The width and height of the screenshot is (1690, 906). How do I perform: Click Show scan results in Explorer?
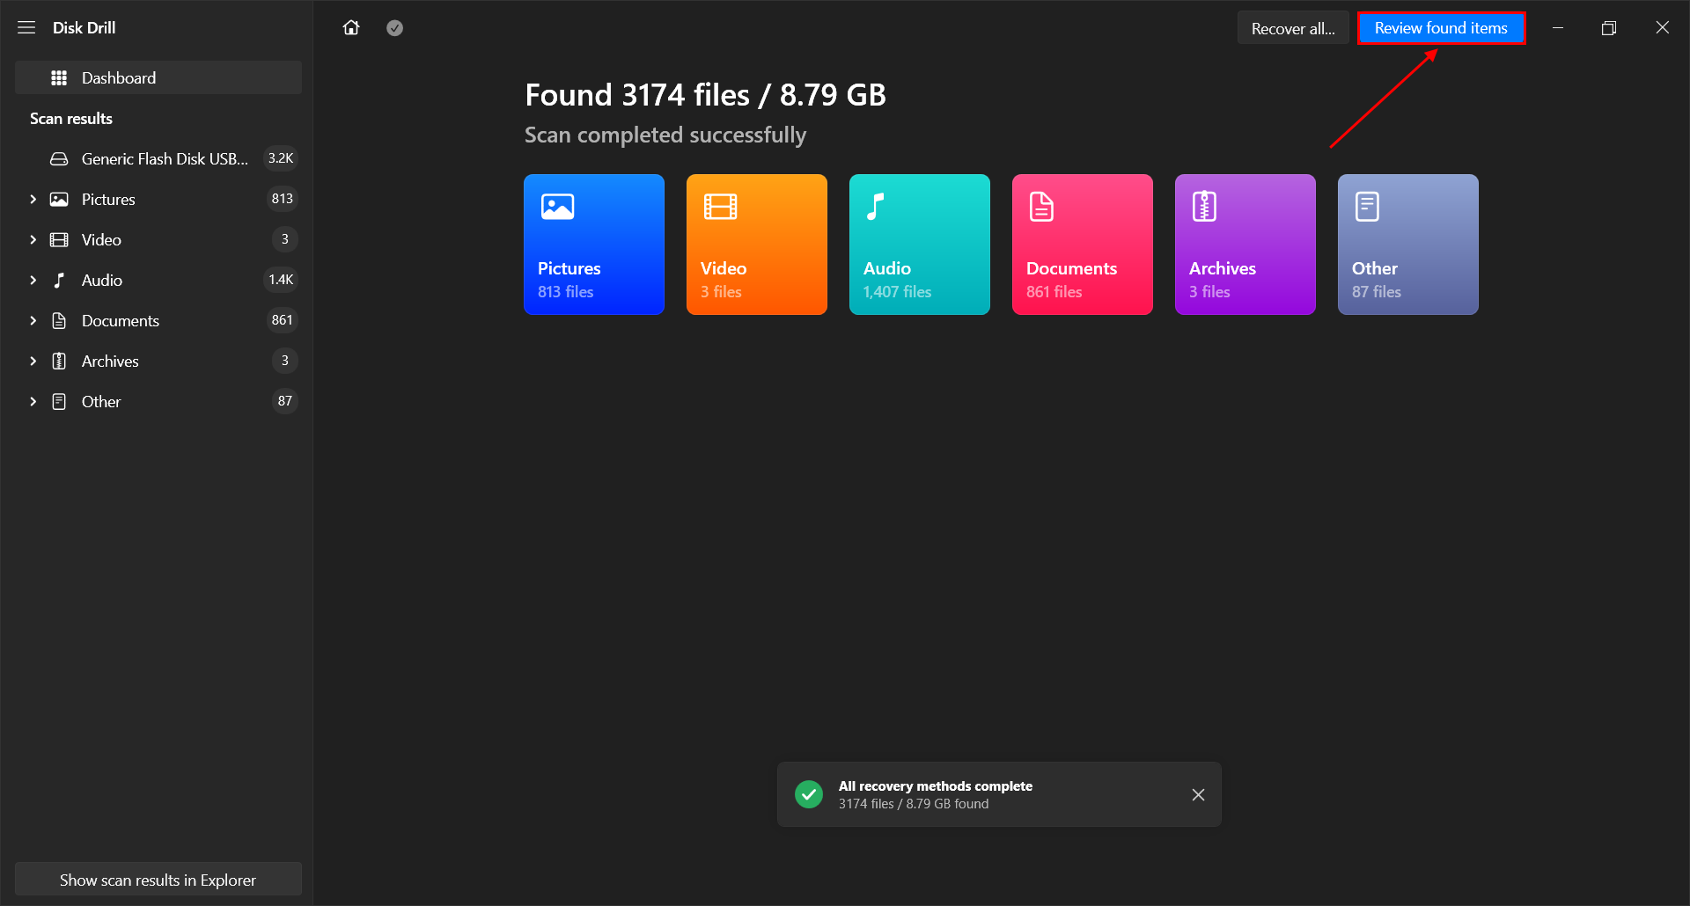158,880
